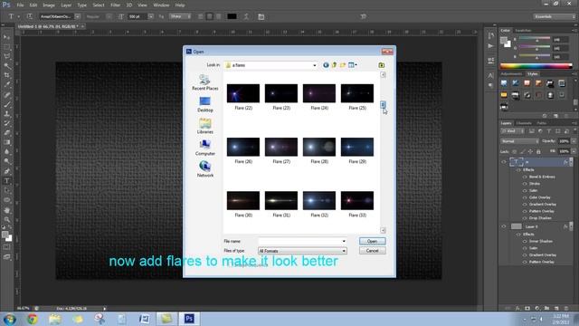Open the Layer menu
This screenshot has height=326, width=579.
tap(66, 5)
